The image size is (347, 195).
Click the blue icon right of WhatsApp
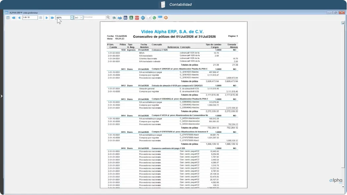tap(160, 18)
